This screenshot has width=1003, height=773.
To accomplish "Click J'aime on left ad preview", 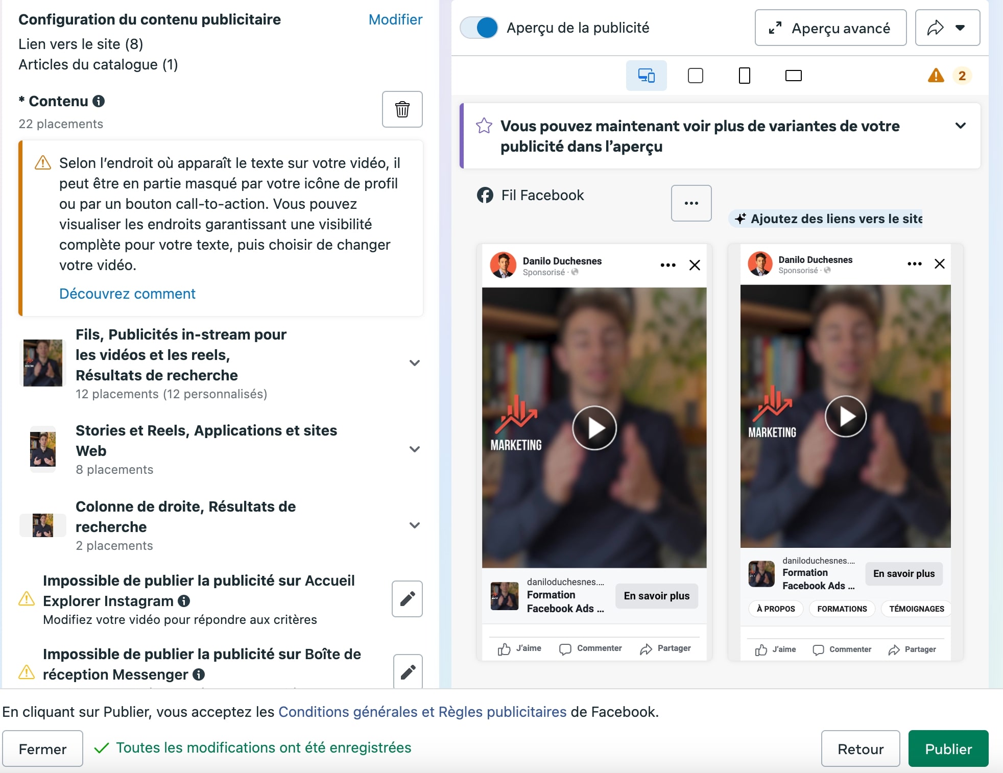I will tap(519, 648).
